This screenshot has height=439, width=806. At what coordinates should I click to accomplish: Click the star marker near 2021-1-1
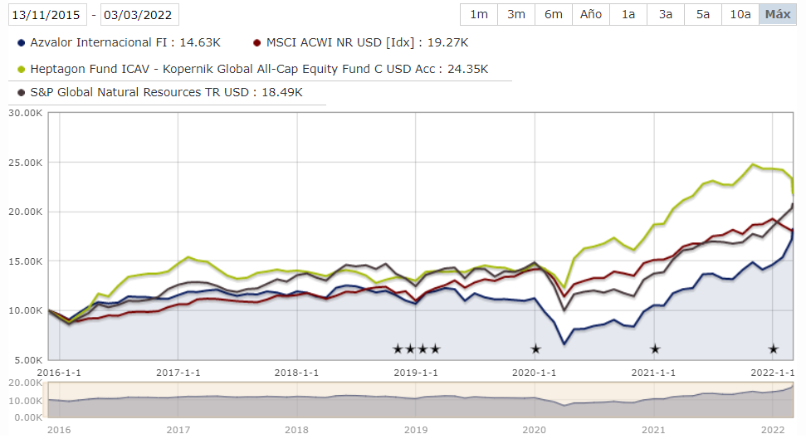click(x=655, y=349)
